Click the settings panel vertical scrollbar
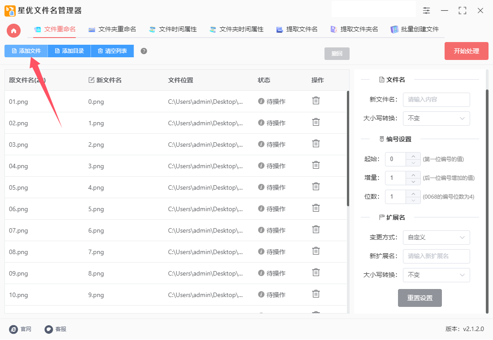 point(487,201)
